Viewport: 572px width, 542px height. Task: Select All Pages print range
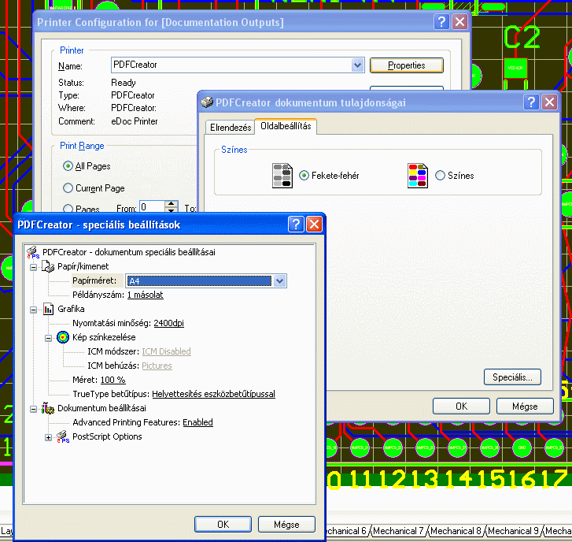[x=68, y=166]
